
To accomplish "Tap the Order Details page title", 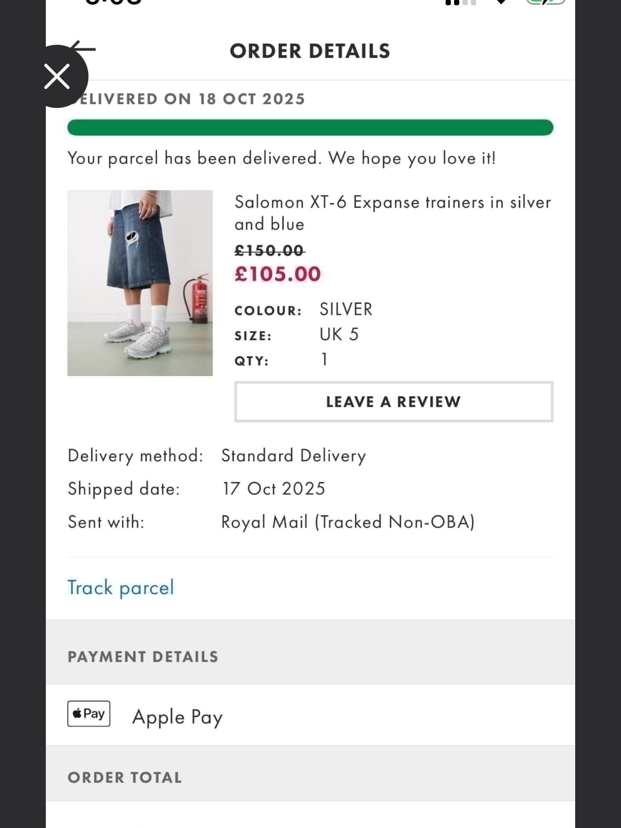I will click(x=310, y=51).
